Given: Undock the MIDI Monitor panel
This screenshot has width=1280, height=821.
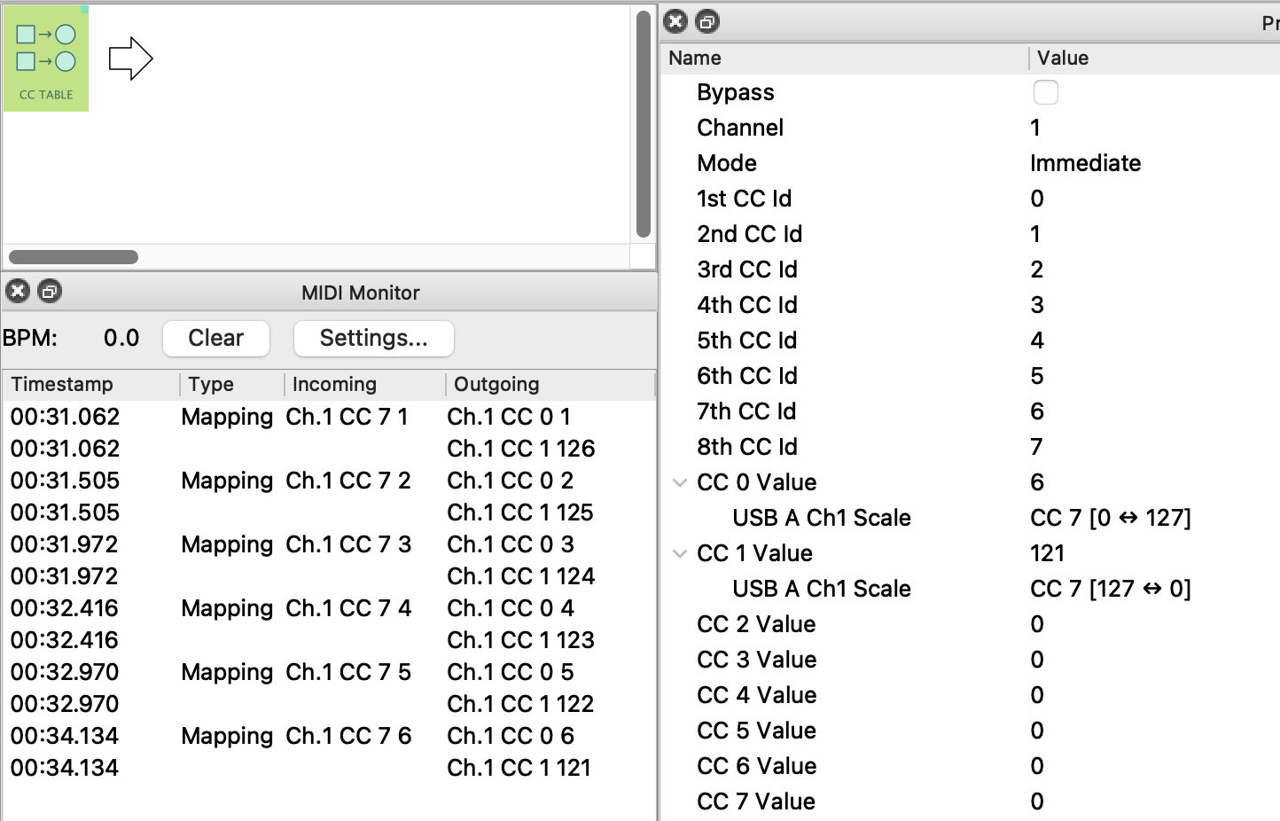Looking at the screenshot, I should click(50, 291).
